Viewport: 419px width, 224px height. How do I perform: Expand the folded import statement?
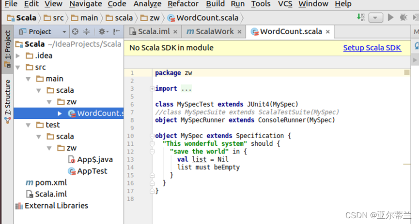pos(152,89)
